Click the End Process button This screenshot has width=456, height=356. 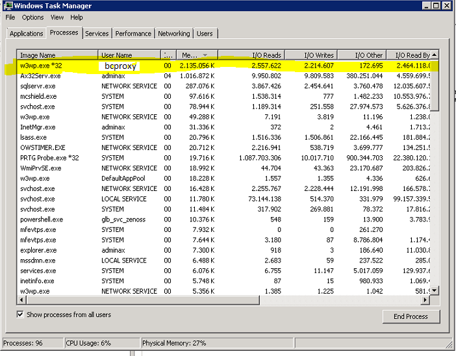pos(411,316)
